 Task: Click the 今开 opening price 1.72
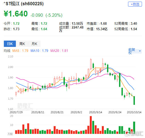tap(16, 24)
